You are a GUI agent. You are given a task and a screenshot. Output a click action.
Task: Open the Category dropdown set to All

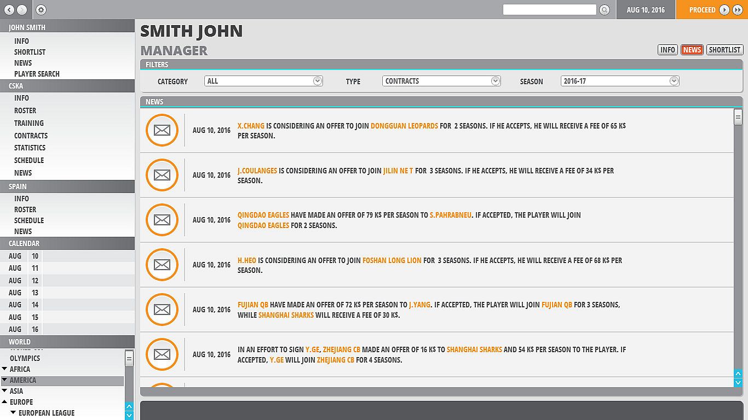point(263,81)
